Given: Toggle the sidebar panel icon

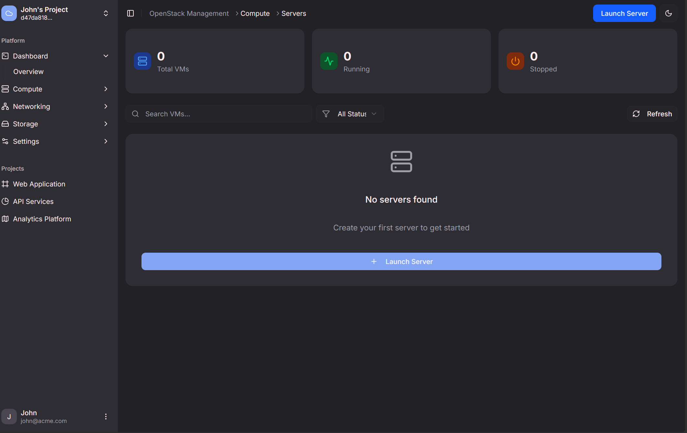Looking at the screenshot, I should (130, 13).
